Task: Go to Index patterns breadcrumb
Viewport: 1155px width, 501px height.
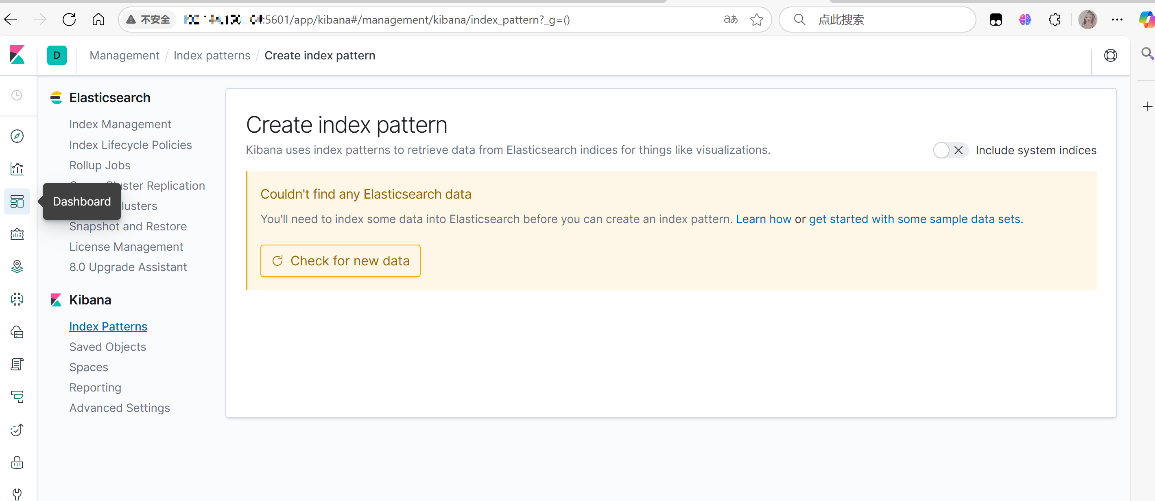Action: tap(212, 55)
